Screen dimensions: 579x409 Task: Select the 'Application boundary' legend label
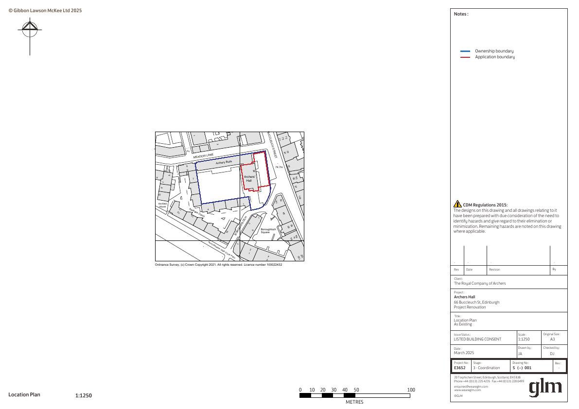pyautogui.click(x=495, y=57)
